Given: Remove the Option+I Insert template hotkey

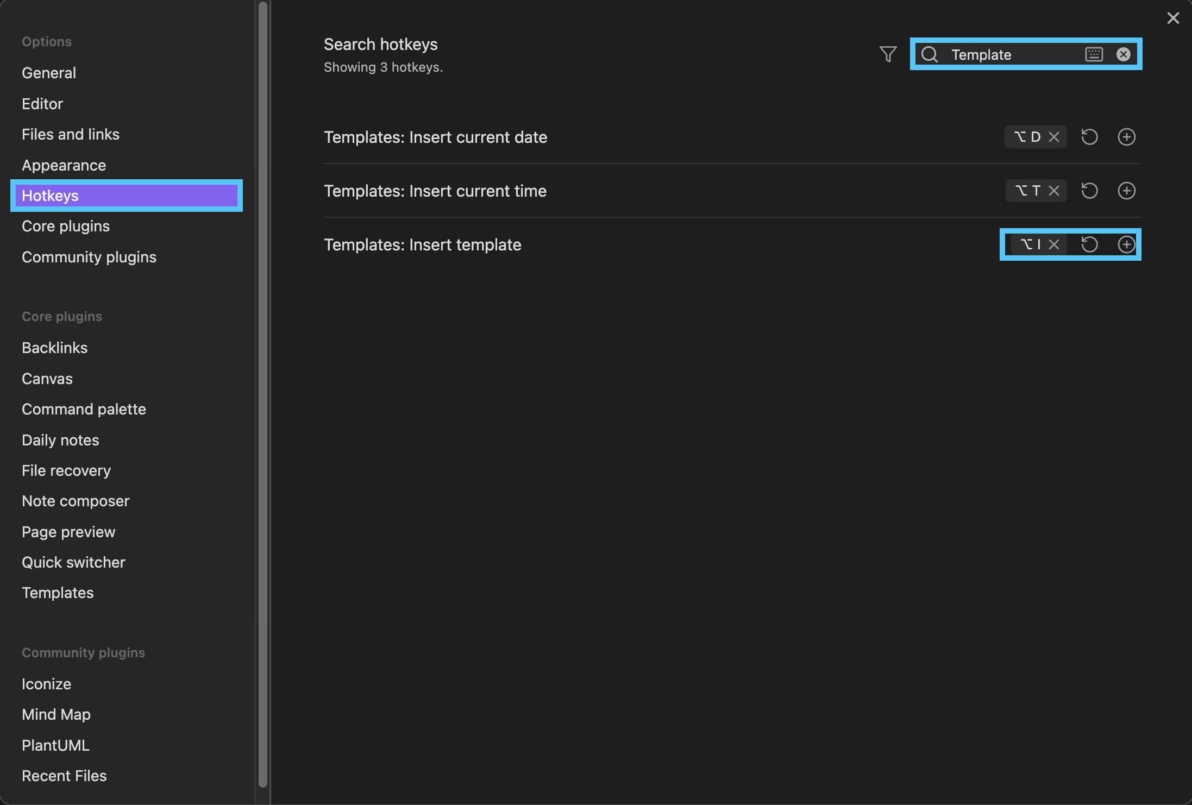Looking at the screenshot, I should click(x=1054, y=244).
